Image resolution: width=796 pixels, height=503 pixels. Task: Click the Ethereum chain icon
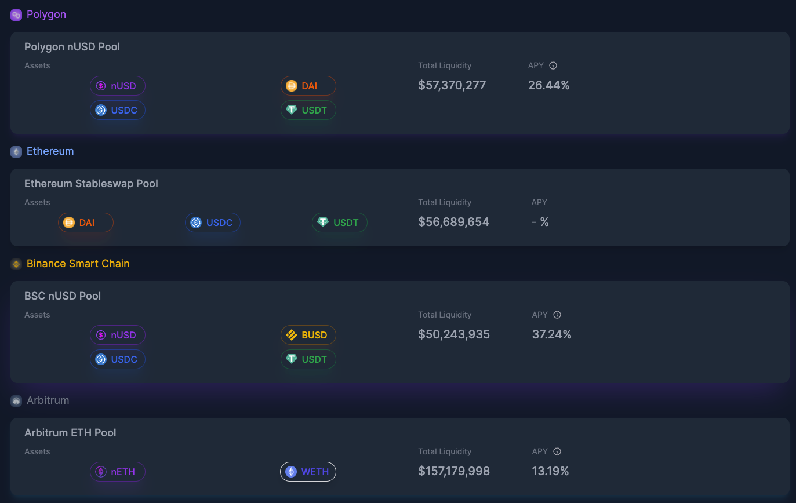(15, 151)
